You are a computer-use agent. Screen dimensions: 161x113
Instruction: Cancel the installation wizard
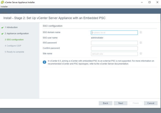(x=151, y=103)
